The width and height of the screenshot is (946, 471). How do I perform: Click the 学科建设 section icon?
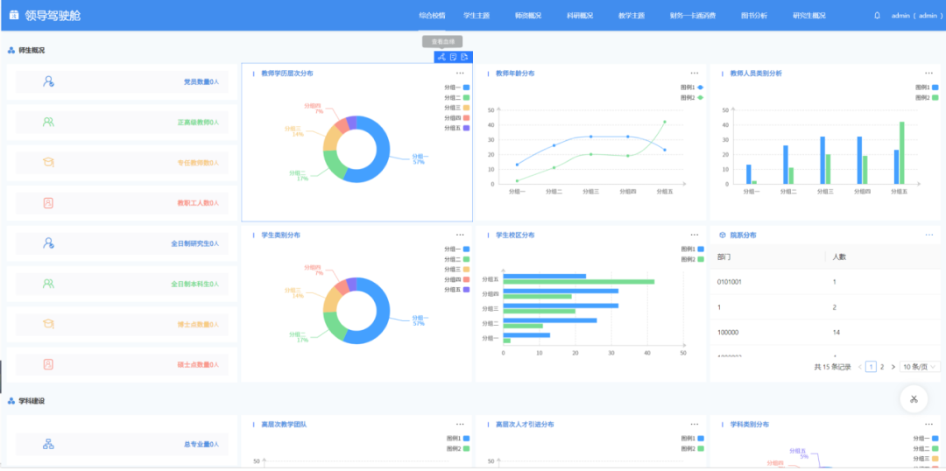[x=11, y=400]
